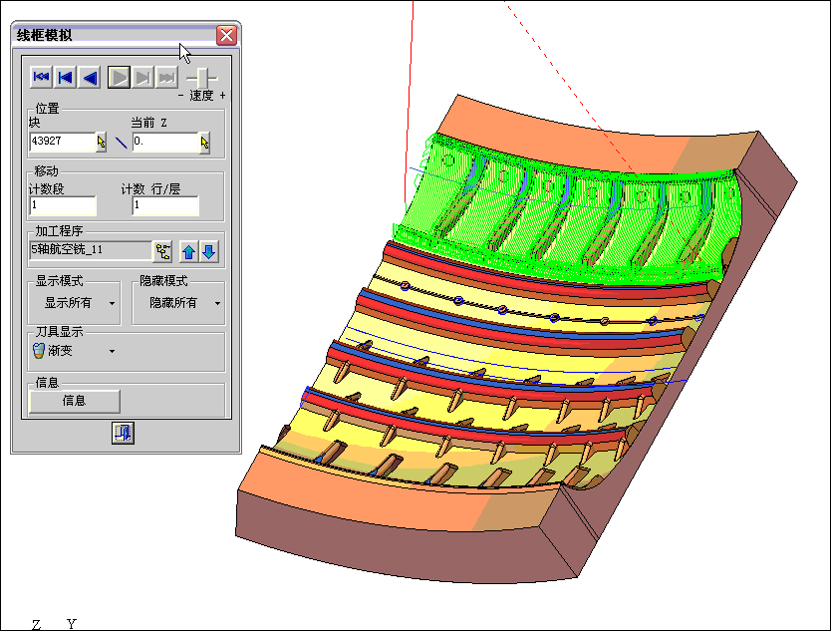Click the tool display 渐变 icon
This screenshot has width=831, height=631.
coord(39,351)
